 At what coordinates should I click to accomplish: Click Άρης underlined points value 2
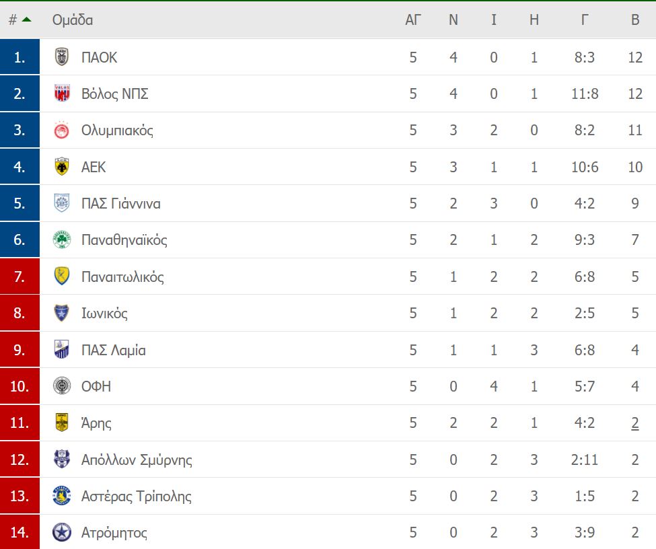635,423
